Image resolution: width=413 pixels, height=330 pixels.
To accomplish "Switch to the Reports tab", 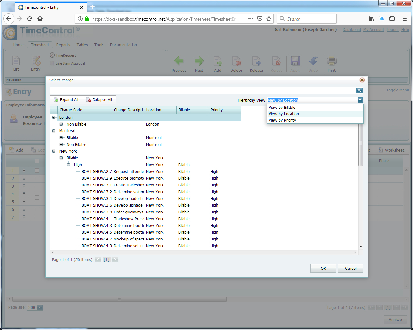I will [63, 45].
